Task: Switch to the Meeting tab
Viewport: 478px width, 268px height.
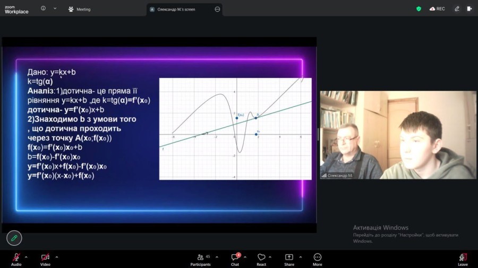Action: pos(80,9)
